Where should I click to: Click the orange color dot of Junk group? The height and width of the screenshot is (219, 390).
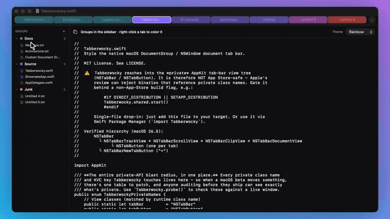[22, 89]
